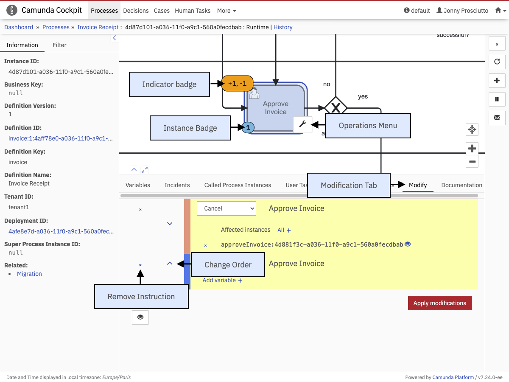Maximize the tab panel with expand arrows

(145, 169)
